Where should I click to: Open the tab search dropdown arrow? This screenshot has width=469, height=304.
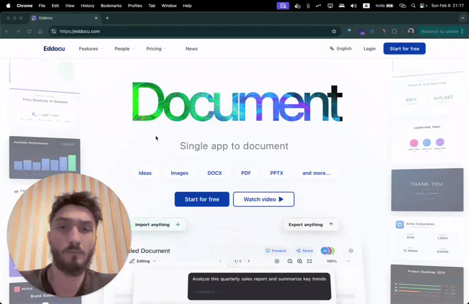point(463,18)
